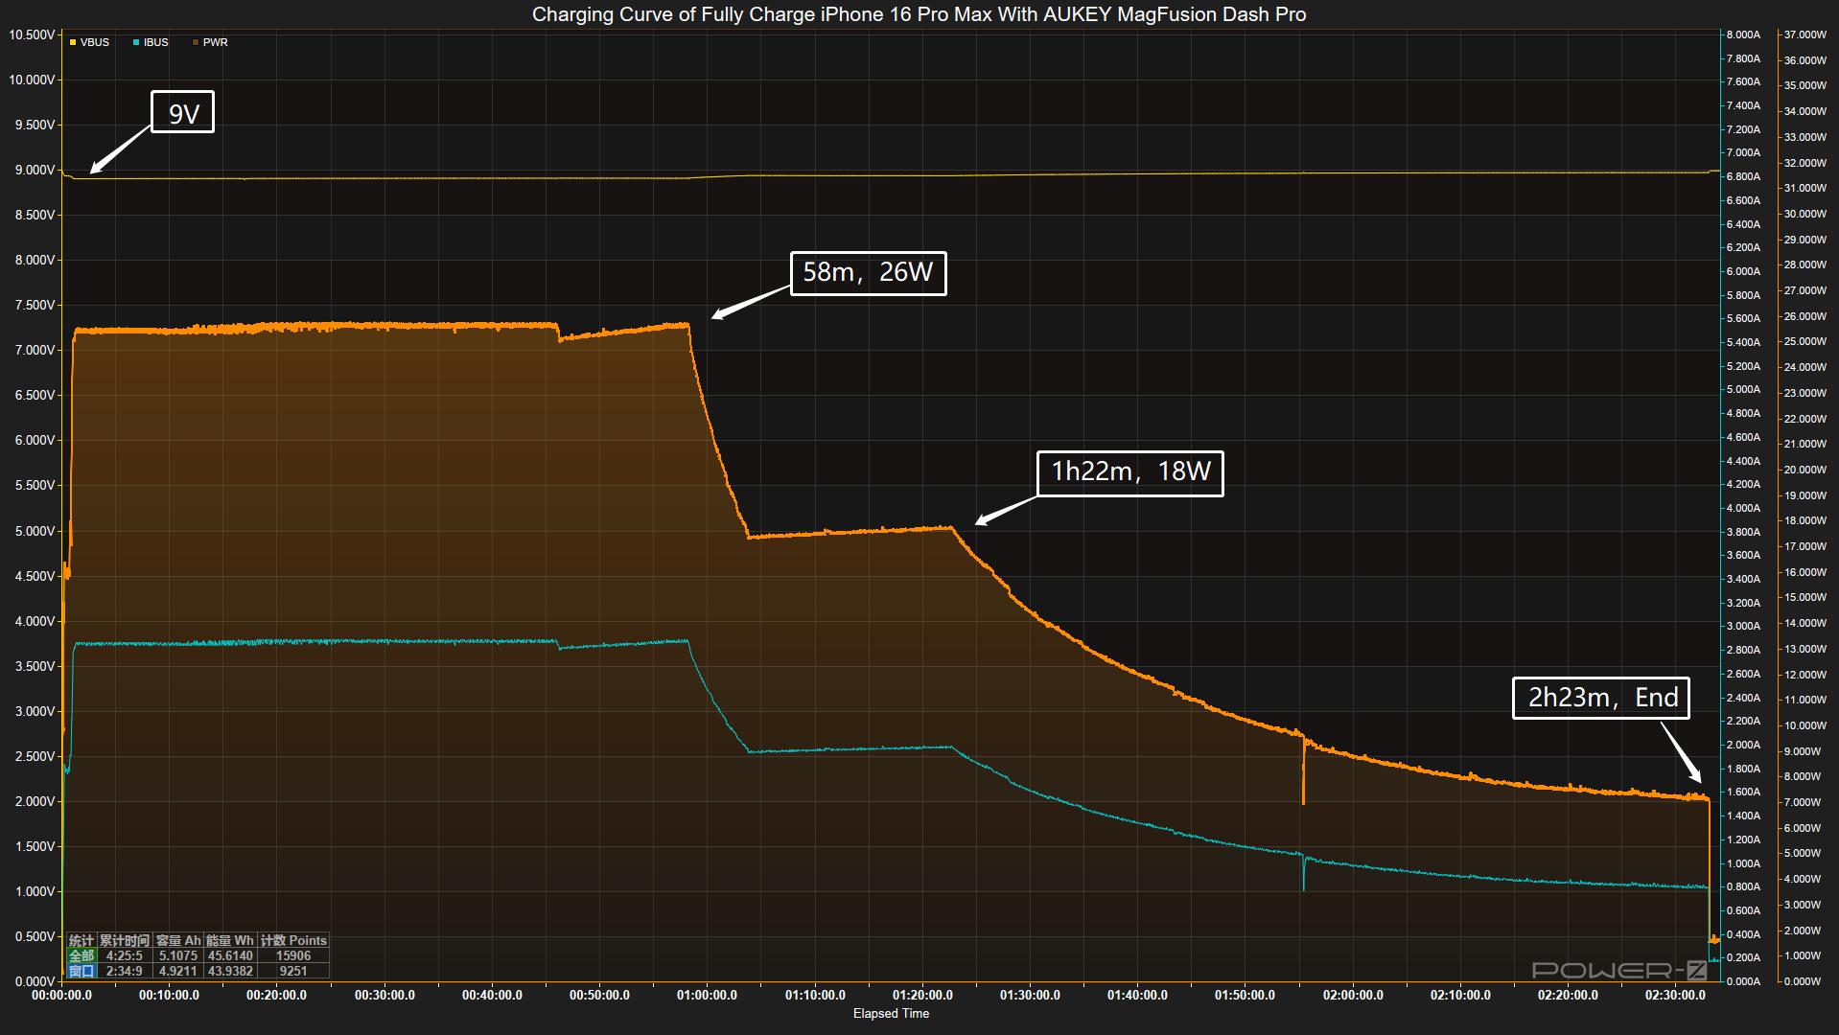Image resolution: width=1839 pixels, height=1035 pixels.
Task: Click the 10.000W power axis label
Action: coord(1804,725)
